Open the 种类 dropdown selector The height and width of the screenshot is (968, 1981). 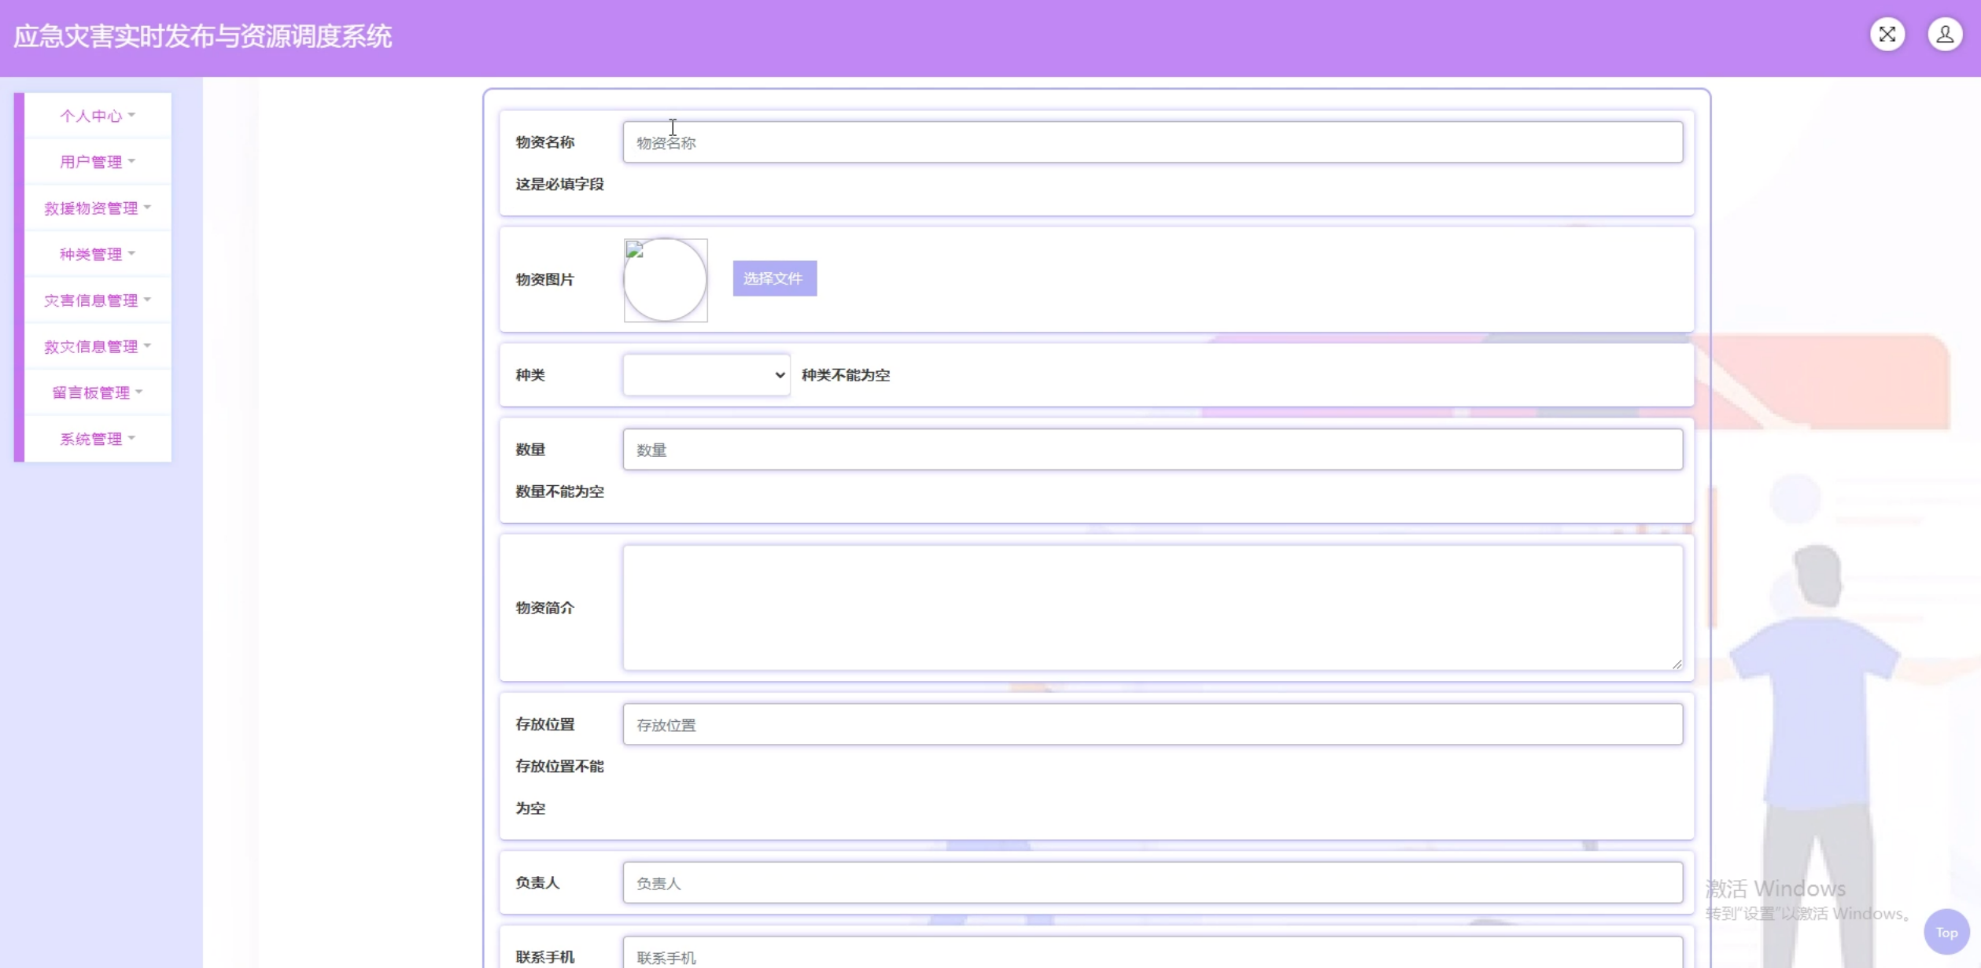706,375
